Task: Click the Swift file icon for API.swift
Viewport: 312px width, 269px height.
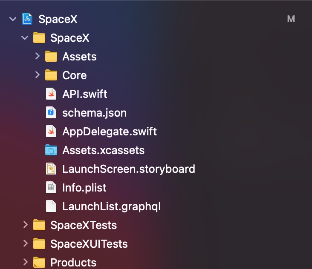Action: pos(51,94)
